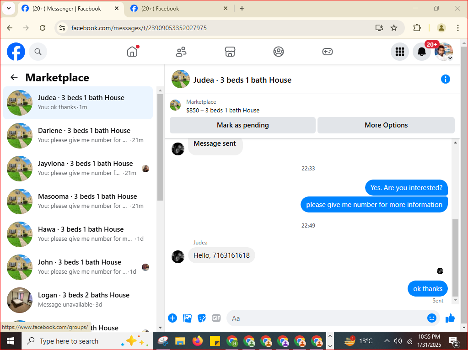Click the conversation list scrollbar
Image resolution: width=468 pixels, height=350 pixels.
click(x=160, y=148)
